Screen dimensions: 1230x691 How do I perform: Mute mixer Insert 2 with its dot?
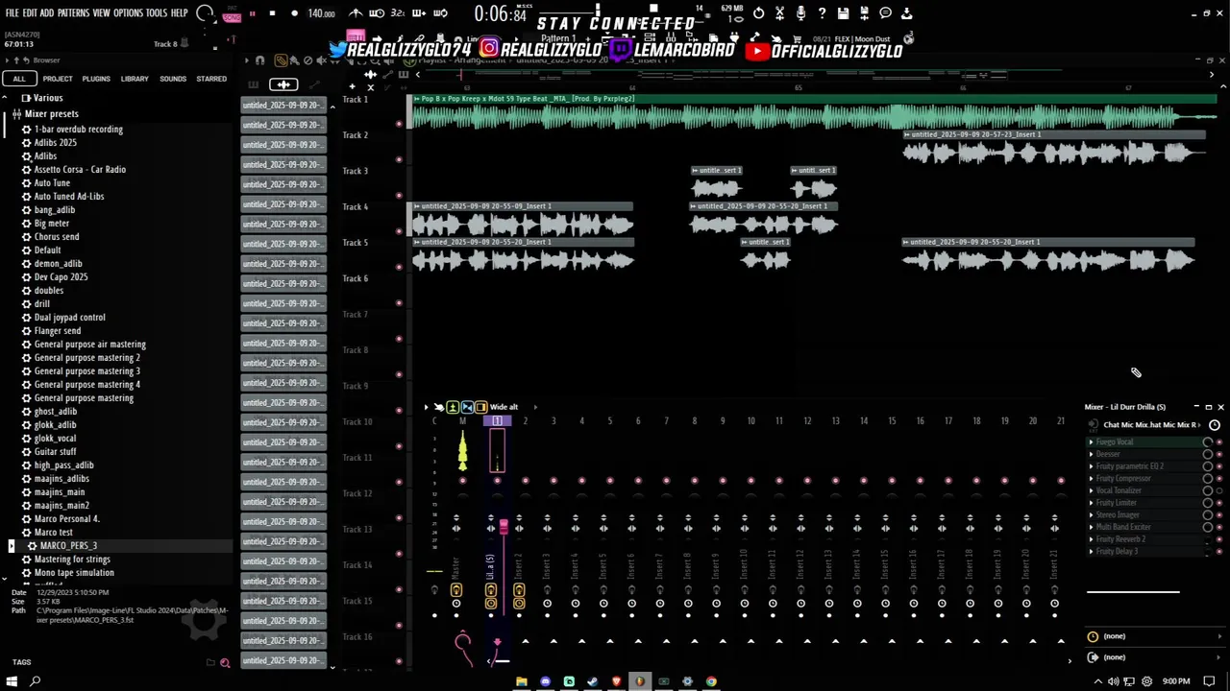coord(525,481)
